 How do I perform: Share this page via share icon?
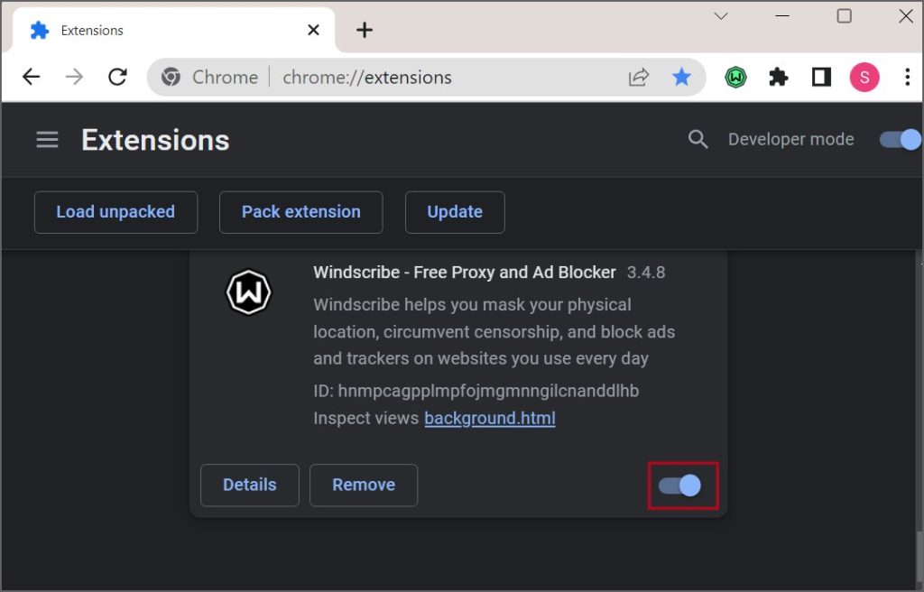639,78
